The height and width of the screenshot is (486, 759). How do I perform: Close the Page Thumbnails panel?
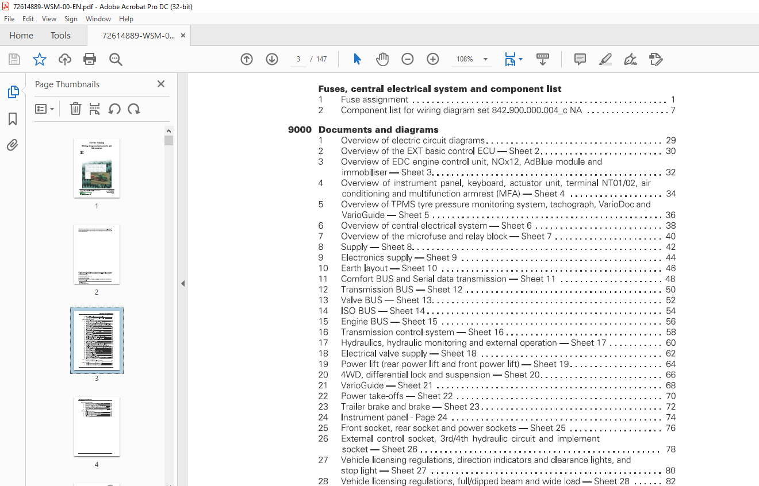point(161,84)
